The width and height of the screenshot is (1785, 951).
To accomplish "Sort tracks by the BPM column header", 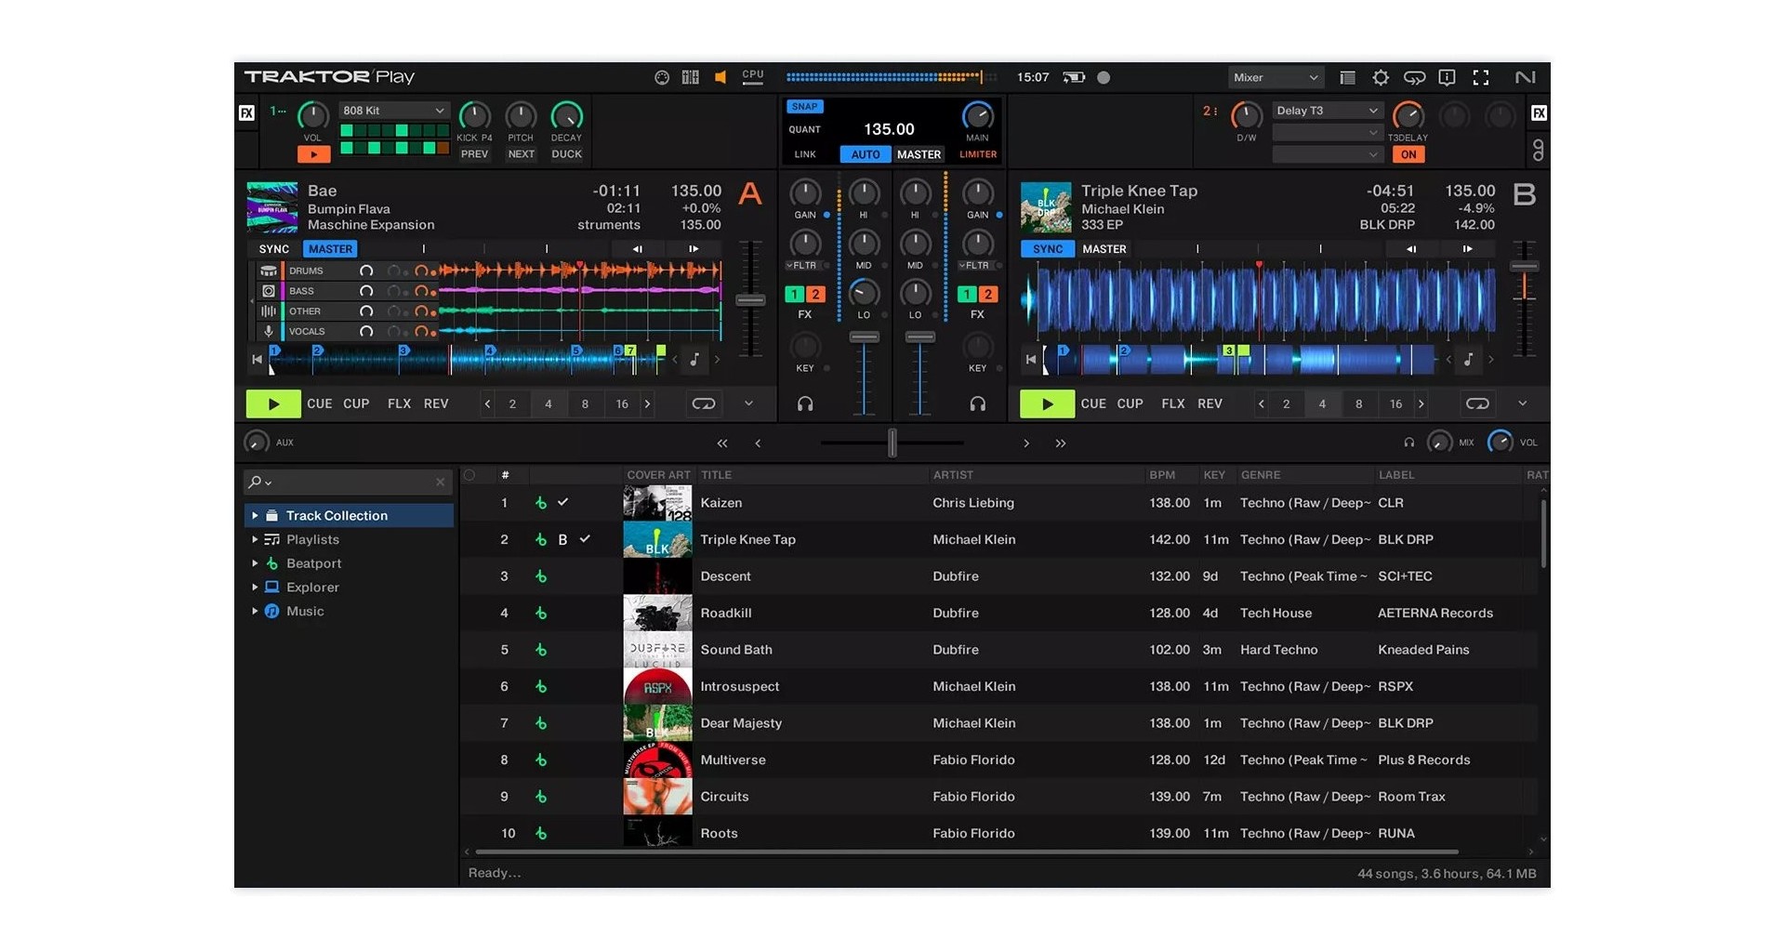I will pyautogui.click(x=1162, y=475).
